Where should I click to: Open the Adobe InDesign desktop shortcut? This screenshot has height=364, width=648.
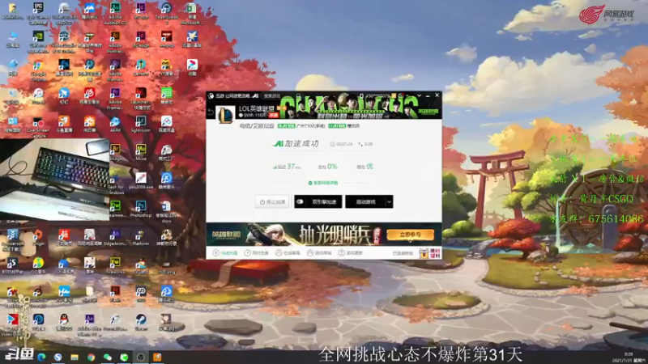pyautogui.click(x=140, y=40)
